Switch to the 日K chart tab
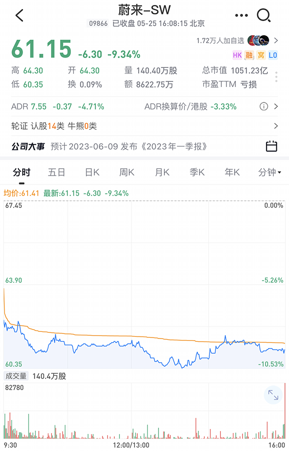 92,172
